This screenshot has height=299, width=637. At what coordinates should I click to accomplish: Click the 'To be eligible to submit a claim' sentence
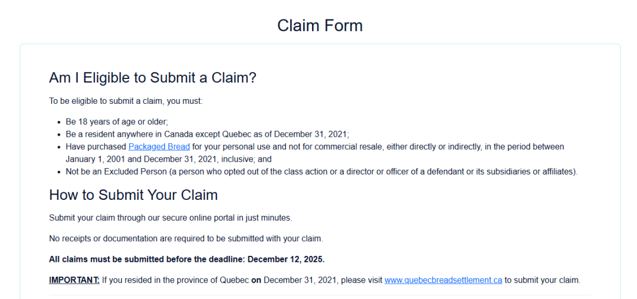pyautogui.click(x=126, y=101)
